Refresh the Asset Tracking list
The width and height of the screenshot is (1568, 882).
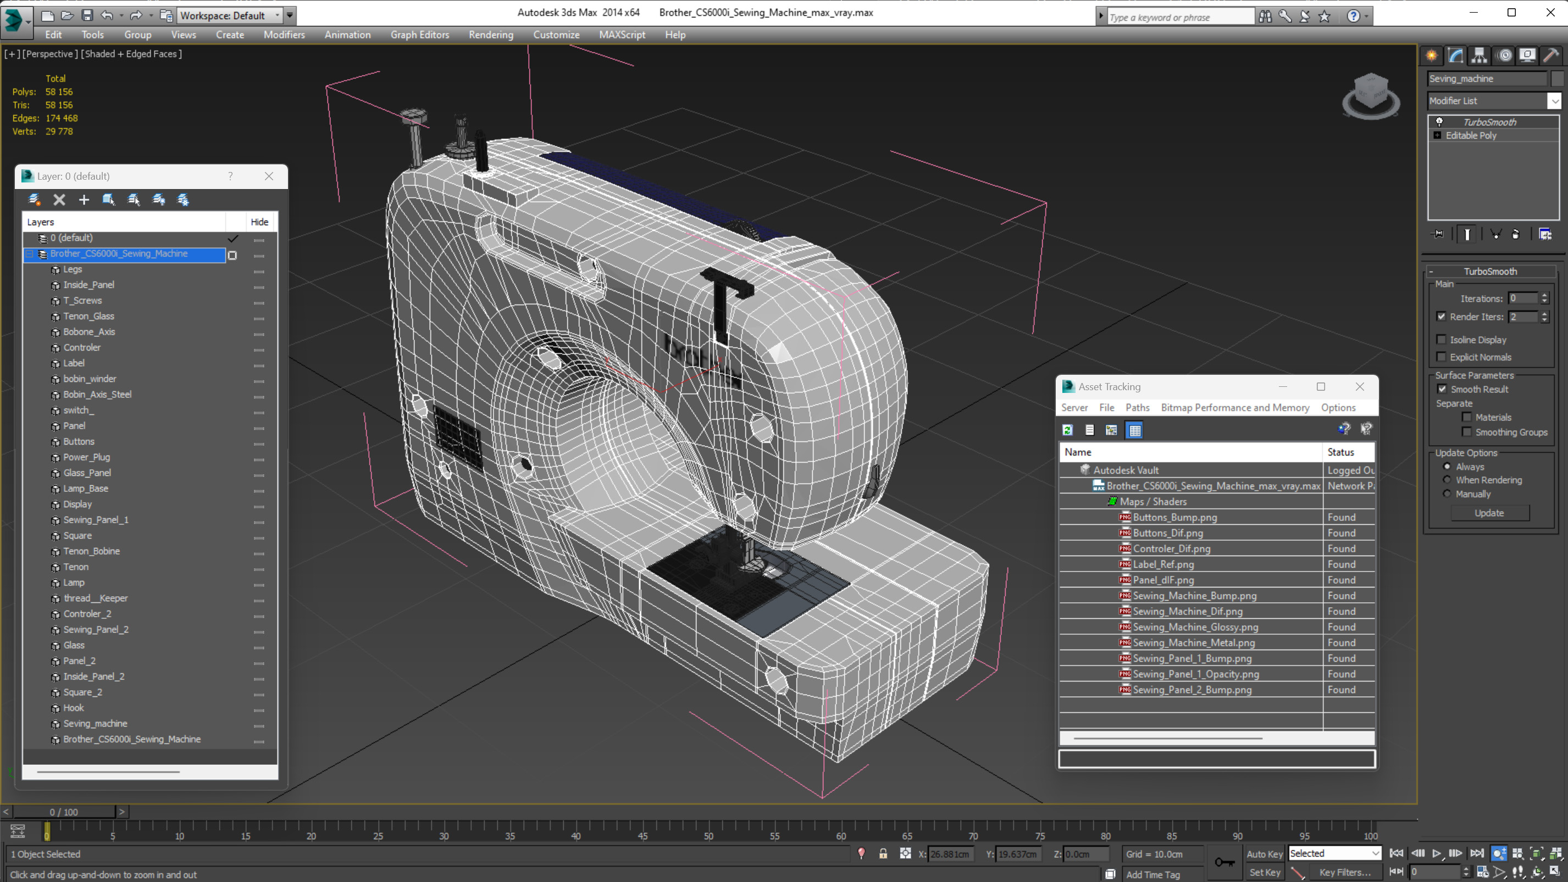(1067, 430)
